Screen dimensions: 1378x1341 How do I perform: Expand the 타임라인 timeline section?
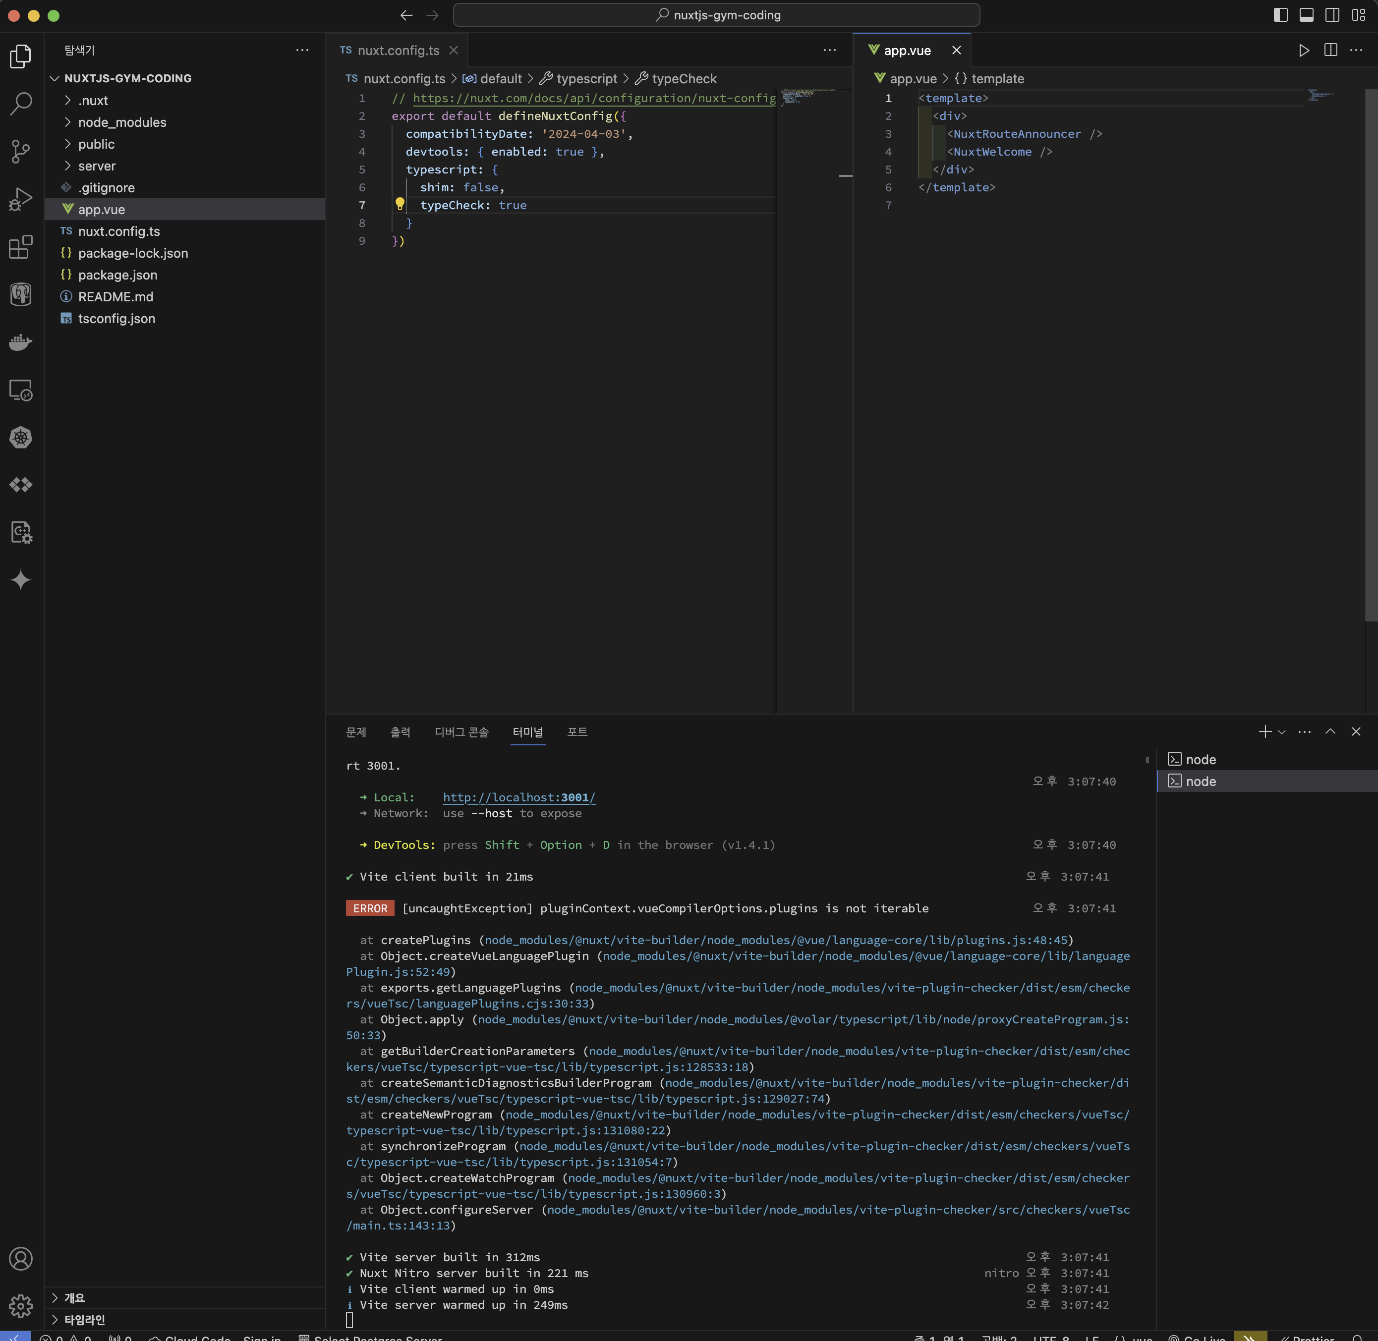pyautogui.click(x=184, y=1319)
